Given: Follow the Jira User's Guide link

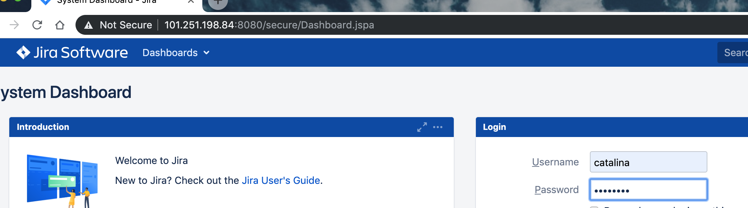Looking at the screenshot, I should click(x=281, y=180).
